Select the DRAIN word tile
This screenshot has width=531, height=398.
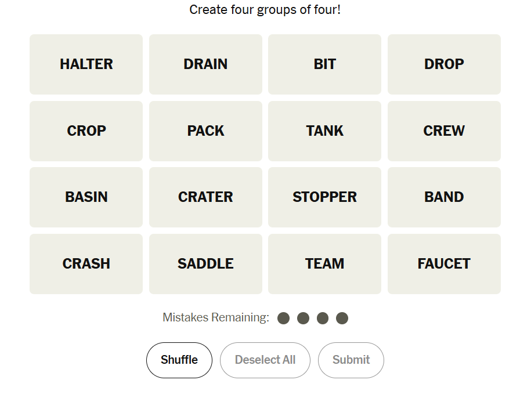click(x=205, y=64)
